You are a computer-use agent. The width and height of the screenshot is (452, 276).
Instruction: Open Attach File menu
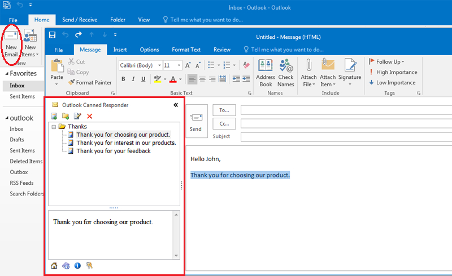(x=308, y=73)
